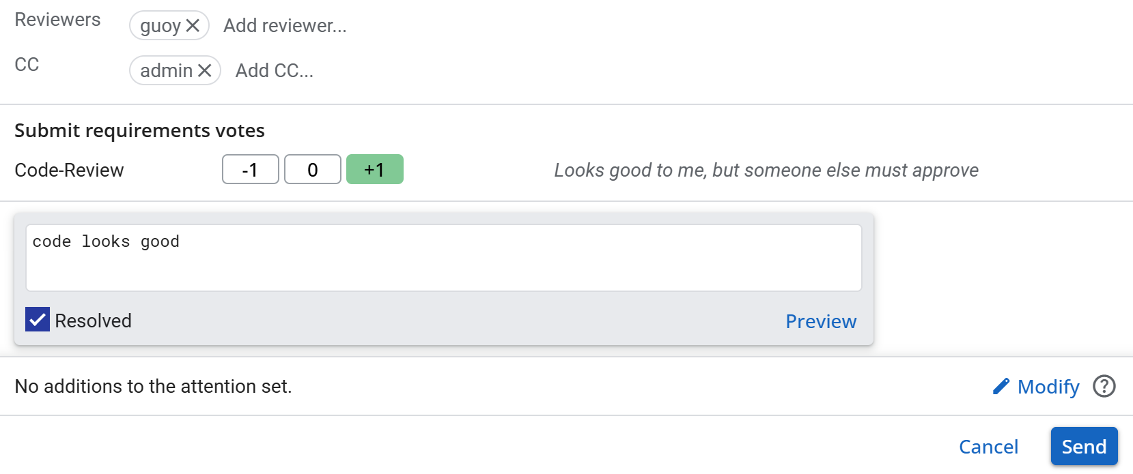Set Code-Review vote to 0

(312, 170)
